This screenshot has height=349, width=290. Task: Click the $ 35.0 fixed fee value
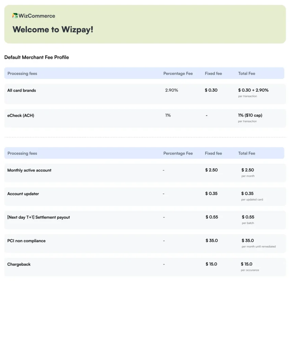click(x=211, y=241)
